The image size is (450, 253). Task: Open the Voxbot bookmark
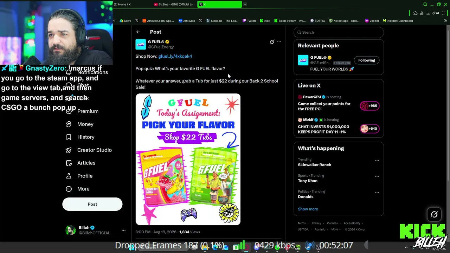click(372, 21)
